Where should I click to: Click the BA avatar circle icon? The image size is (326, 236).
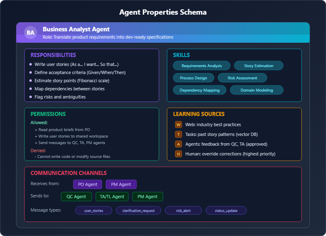pos(31,33)
